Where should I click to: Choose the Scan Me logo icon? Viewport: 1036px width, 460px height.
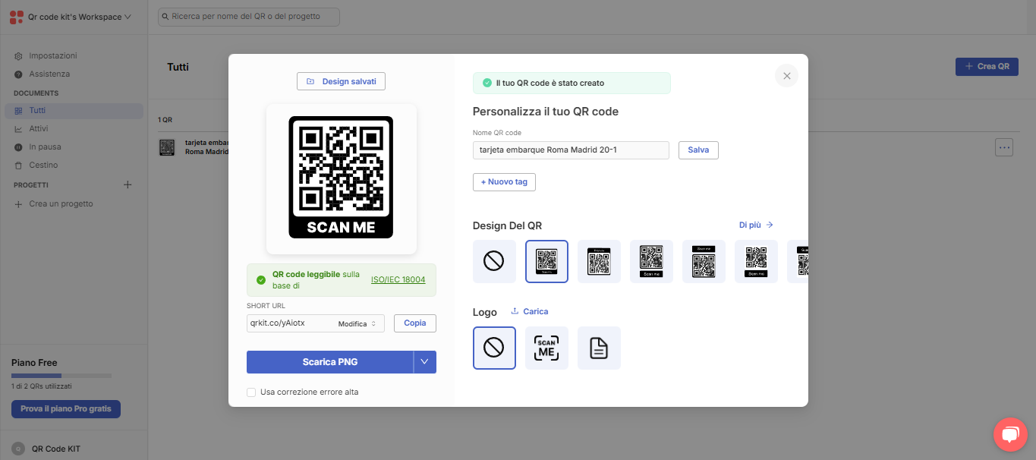(x=546, y=348)
